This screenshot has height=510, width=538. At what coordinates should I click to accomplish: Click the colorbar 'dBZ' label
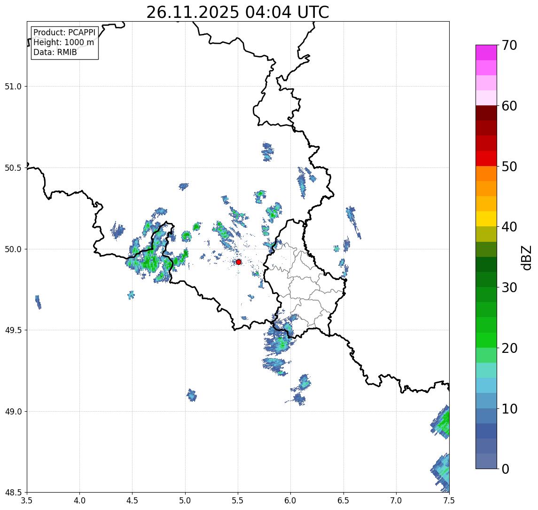[526, 257]
